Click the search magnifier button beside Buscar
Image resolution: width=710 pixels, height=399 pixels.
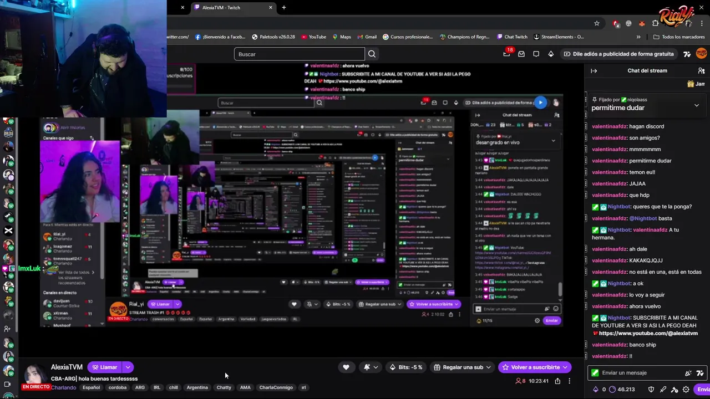pyautogui.click(x=372, y=54)
